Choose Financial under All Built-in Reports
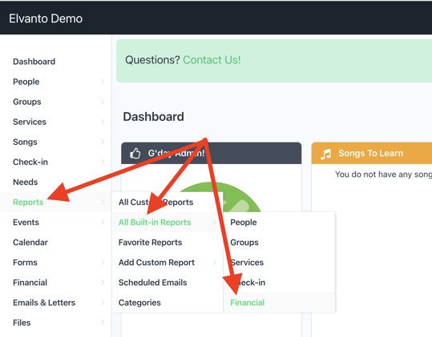Screen dimensions: 432x337 [280, 303]
